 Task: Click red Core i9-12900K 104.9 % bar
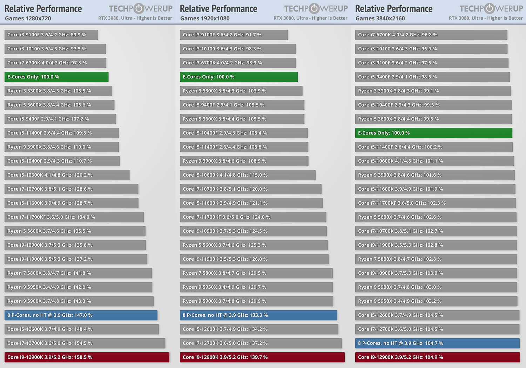438,357
